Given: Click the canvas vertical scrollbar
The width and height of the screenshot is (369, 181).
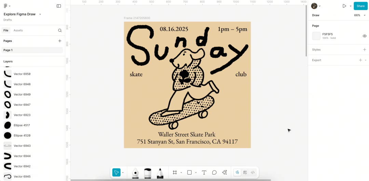Looking at the screenshot, I should click(306, 31).
